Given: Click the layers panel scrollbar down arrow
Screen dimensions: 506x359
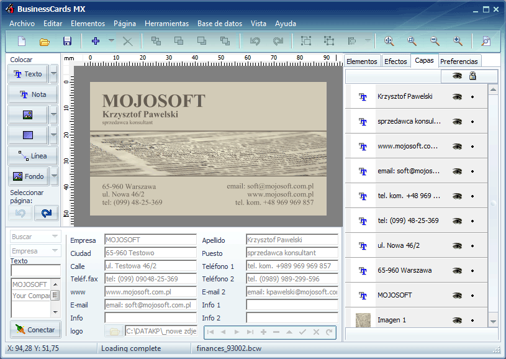Looking at the screenshot, I should pos(493,322).
